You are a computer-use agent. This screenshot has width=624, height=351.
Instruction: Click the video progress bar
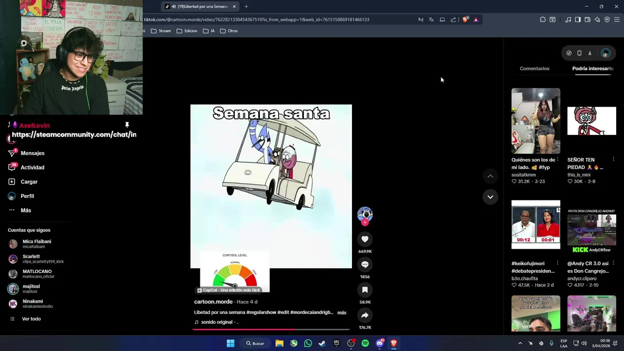271,330
